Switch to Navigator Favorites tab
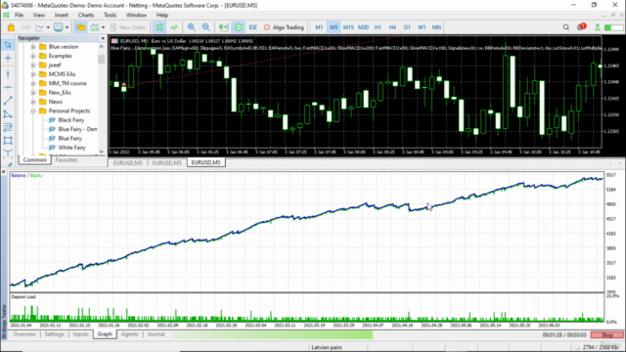Screen dimensions: 626x352 pyautogui.click(x=67, y=160)
